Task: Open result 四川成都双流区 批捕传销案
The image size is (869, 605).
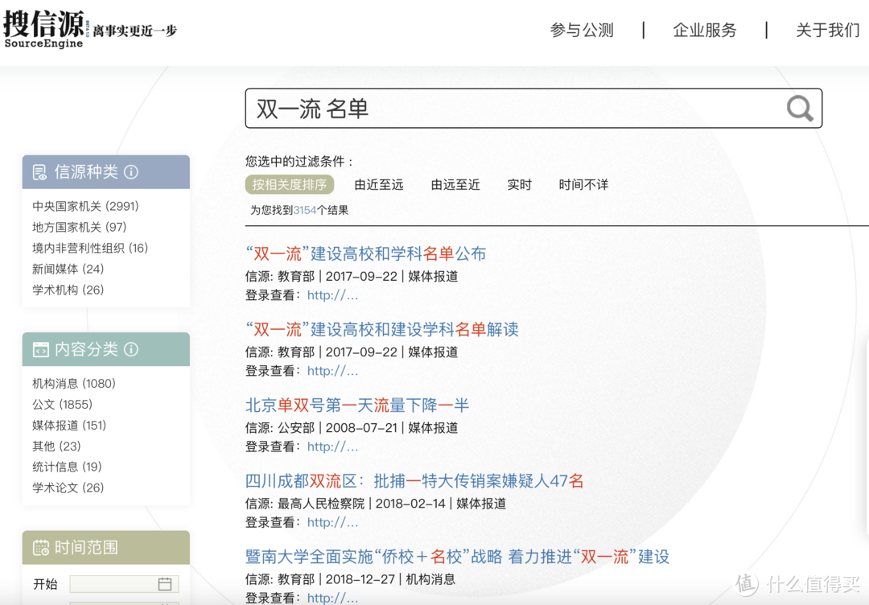Action: coord(414,481)
